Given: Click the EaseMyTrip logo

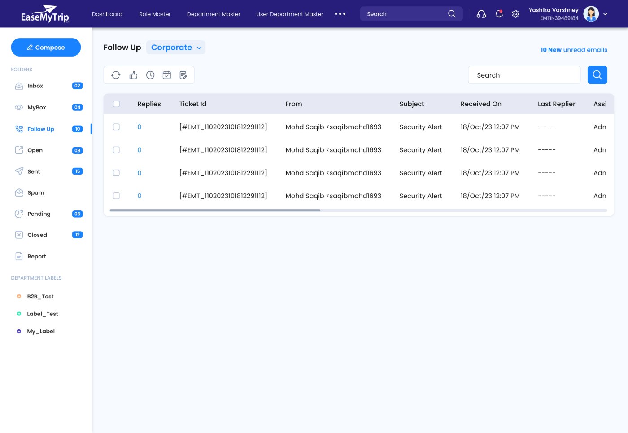Looking at the screenshot, I should [45, 14].
